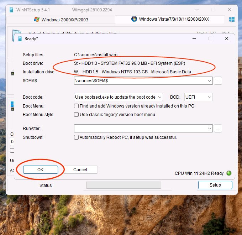Click the Setup button in WinNTSetup
242x235 pixels.
215,185
